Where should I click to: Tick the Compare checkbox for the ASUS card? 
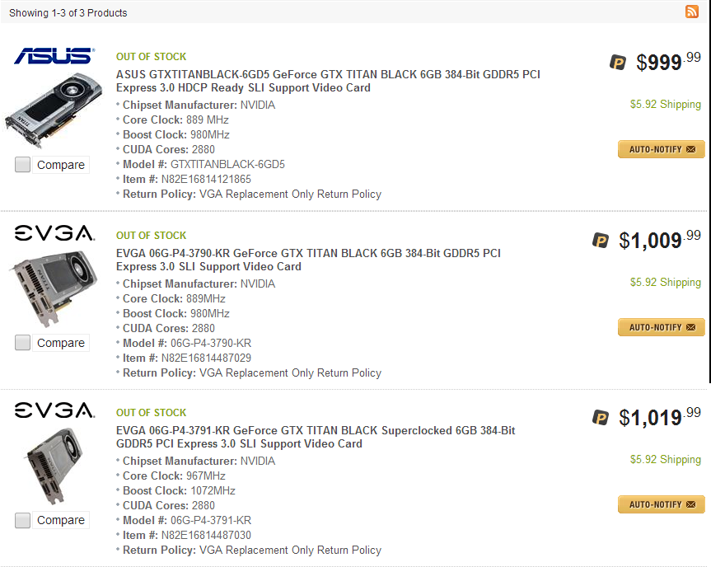(23, 165)
